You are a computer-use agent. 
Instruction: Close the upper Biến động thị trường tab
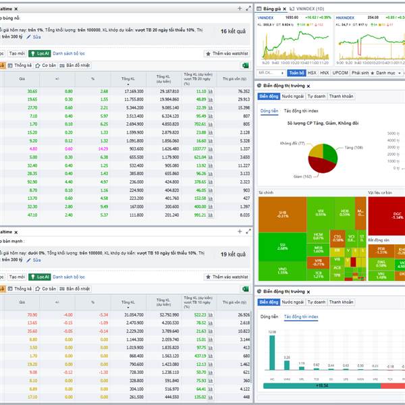pos(308,86)
